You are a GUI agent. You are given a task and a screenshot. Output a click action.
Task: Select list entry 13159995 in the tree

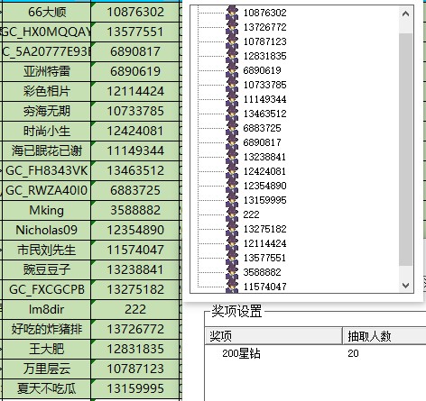pyautogui.click(x=264, y=200)
